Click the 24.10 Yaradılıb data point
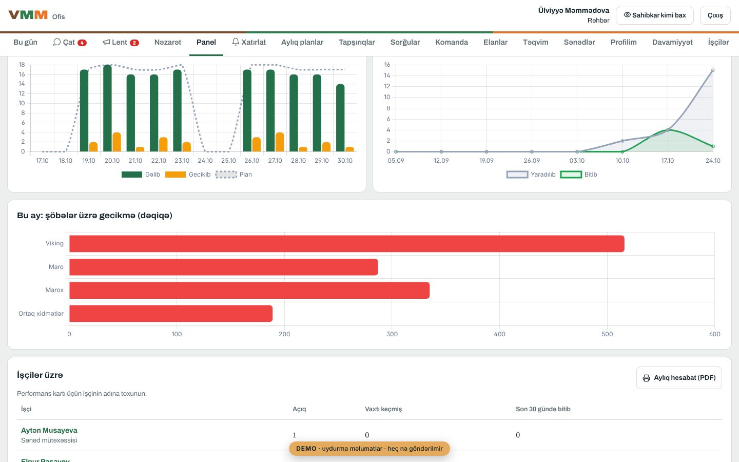 click(x=713, y=70)
